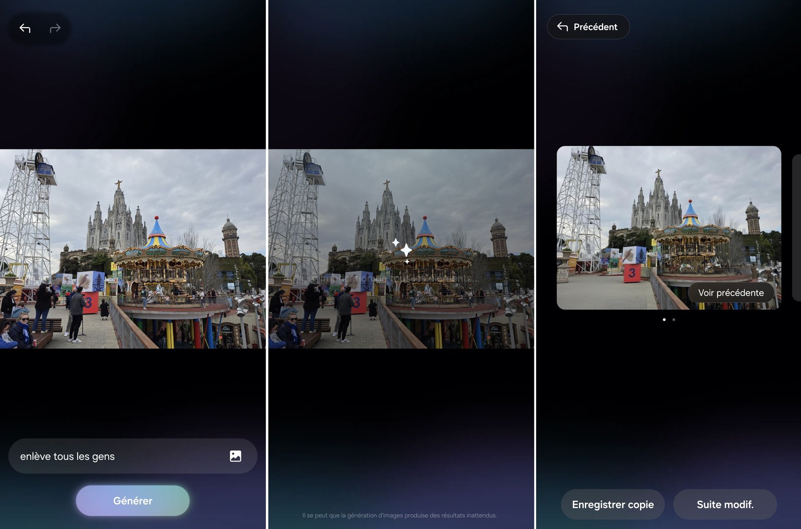Tap Précédent to return to the editor
Screen dimensions: 801x529
tap(588, 26)
